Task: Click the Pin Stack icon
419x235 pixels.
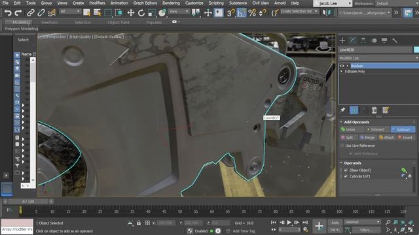Action: coord(342,110)
